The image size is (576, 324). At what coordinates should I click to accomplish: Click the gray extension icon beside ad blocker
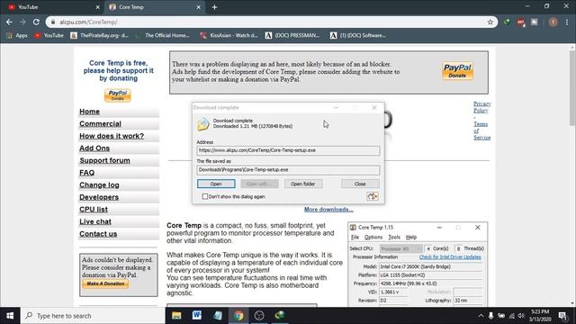[534, 22]
